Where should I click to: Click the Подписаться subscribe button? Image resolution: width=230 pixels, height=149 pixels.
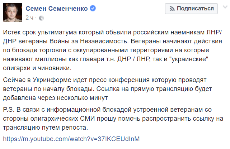click(x=191, y=9)
